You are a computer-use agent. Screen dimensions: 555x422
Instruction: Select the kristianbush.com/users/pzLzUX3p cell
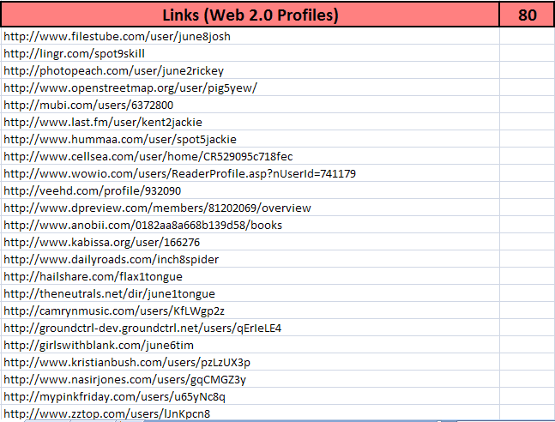pos(250,362)
